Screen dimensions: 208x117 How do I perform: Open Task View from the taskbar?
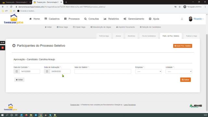(16, 115)
